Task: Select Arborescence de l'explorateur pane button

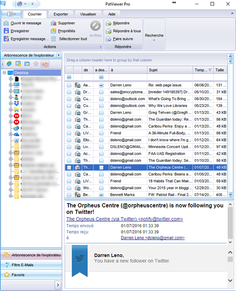Action: 31,255
